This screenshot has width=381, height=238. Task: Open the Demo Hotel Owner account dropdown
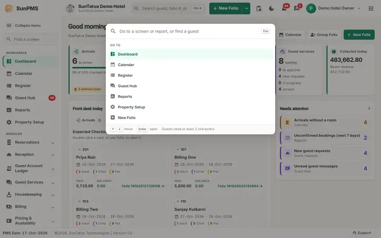click(x=333, y=8)
